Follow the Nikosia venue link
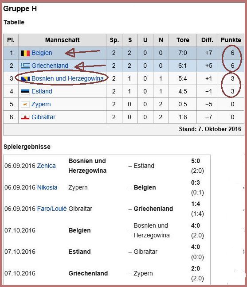 (x=47, y=187)
